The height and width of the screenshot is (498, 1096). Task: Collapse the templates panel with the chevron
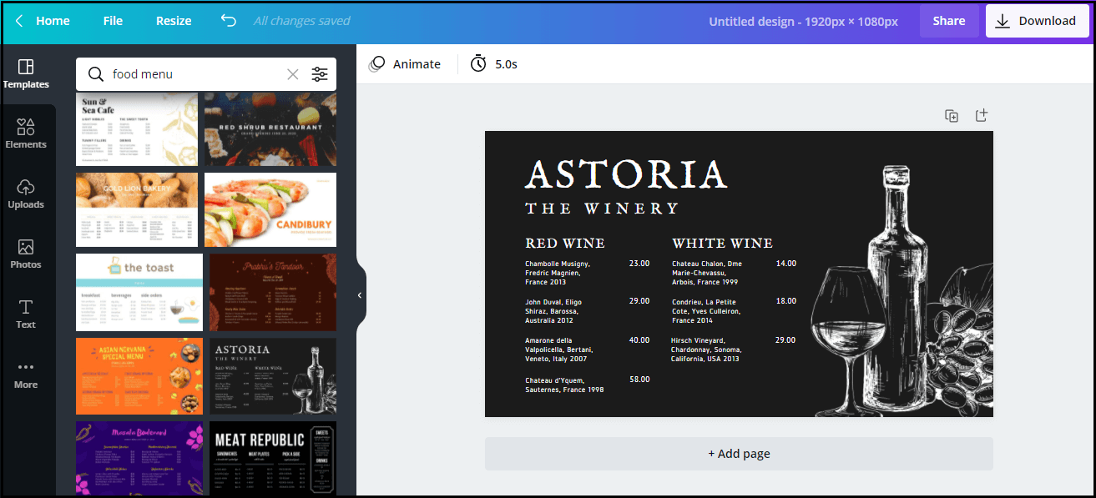[360, 294]
